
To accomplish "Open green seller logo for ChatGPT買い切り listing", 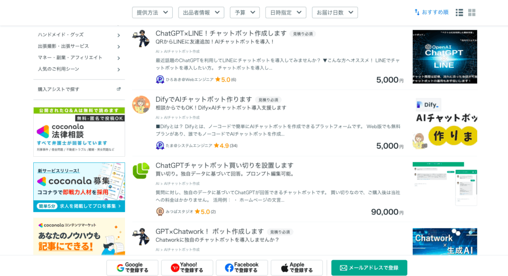I will click(x=141, y=170).
